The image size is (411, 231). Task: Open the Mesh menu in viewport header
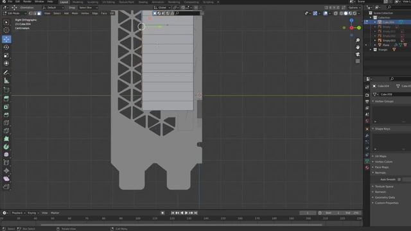coord(74,13)
